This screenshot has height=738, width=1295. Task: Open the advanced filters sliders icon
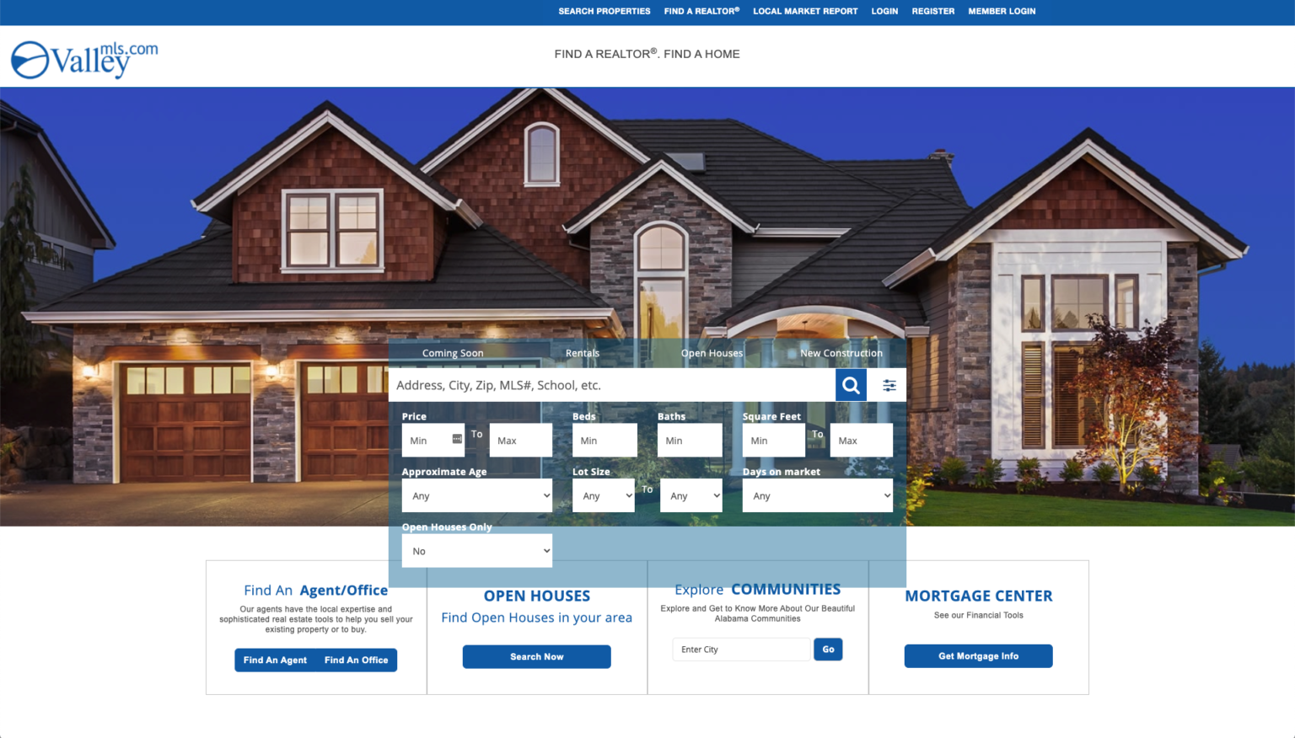[889, 385]
